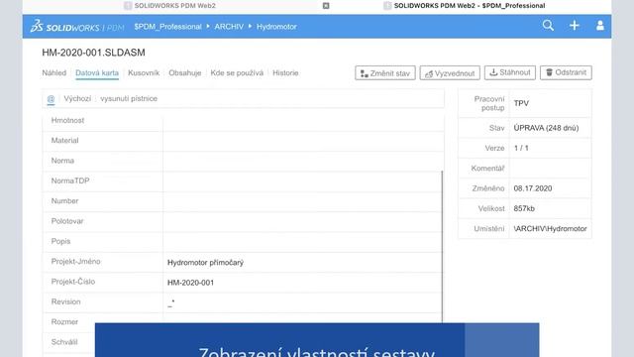Click the Hmotnost value field
This screenshot has width=634, height=357.
click(x=302, y=121)
